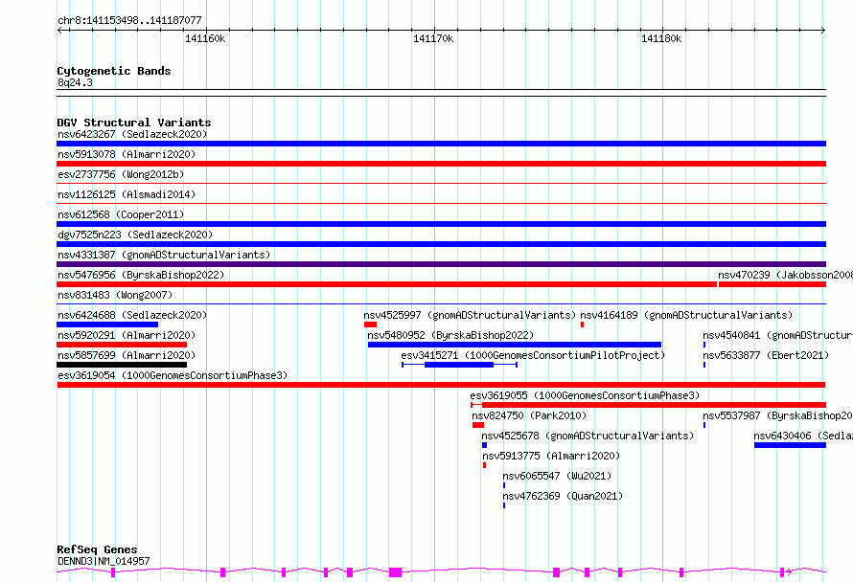Click the thin red esv2737756 variant line
853x582 pixels.
[x=441, y=184]
